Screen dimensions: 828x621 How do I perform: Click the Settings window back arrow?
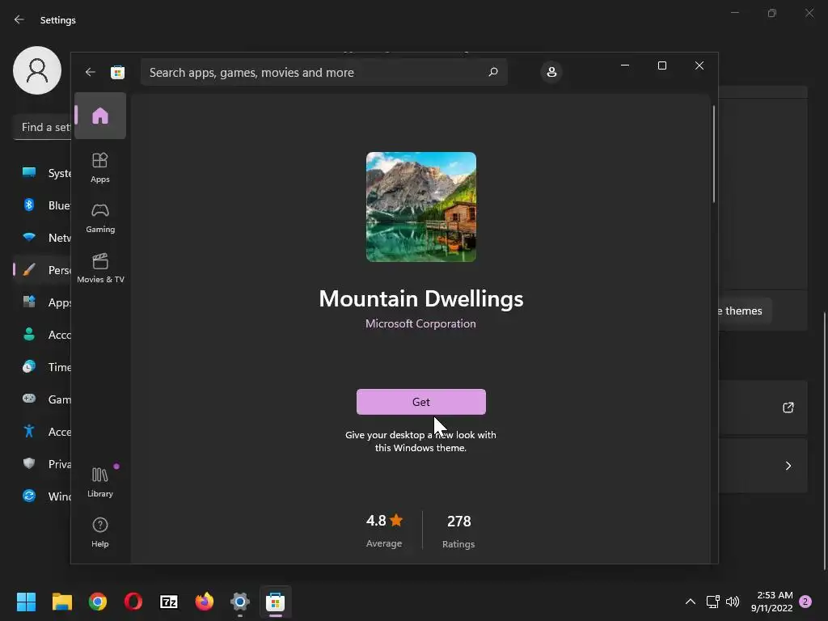pos(19,19)
